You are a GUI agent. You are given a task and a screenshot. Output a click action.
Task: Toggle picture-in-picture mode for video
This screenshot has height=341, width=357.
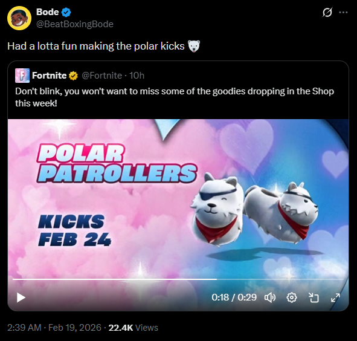314,297
